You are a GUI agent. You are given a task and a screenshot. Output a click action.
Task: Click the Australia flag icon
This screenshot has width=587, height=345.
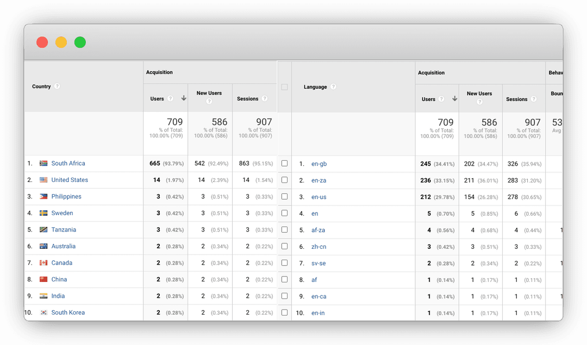[43, 246]
